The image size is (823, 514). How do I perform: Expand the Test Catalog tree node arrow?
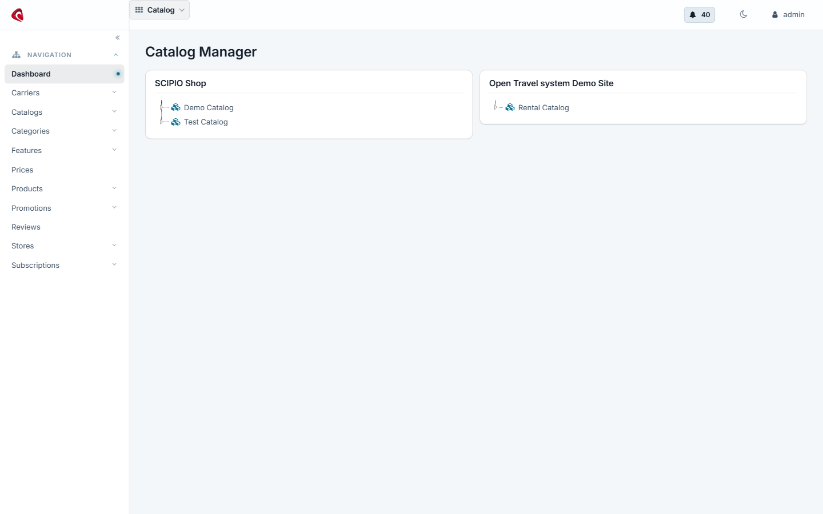(162, 122)
